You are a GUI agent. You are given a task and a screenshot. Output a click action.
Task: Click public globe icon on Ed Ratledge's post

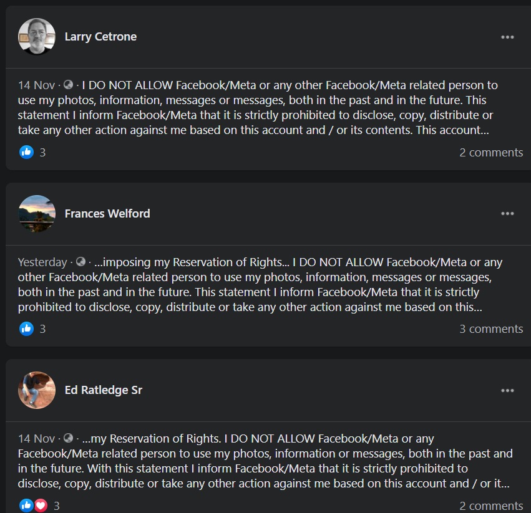pos(69,439)
